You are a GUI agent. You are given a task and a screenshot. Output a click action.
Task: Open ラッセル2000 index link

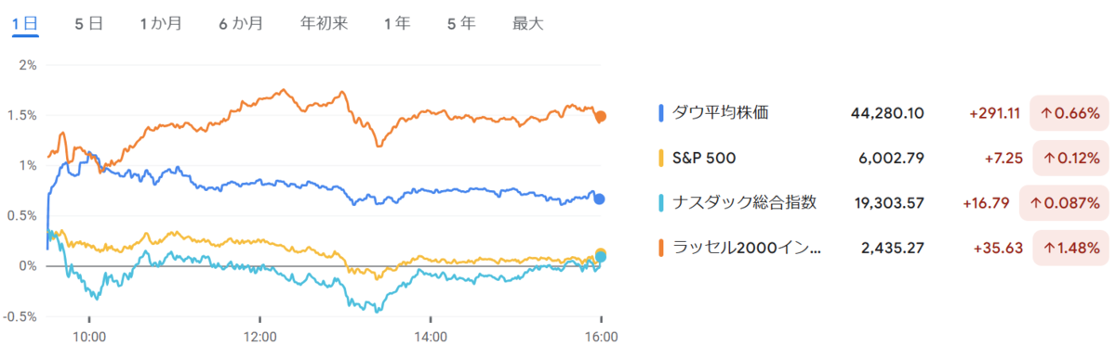[747, 248]
